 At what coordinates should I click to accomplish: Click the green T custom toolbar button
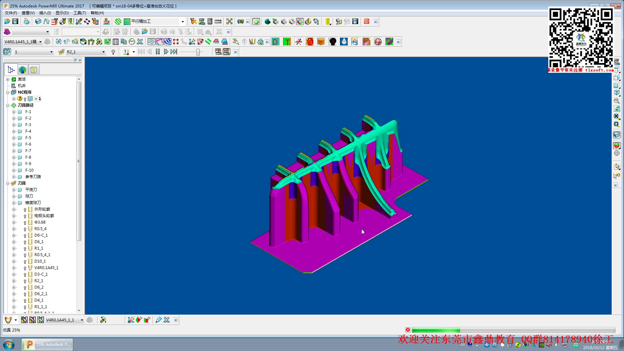pos(287,42)
